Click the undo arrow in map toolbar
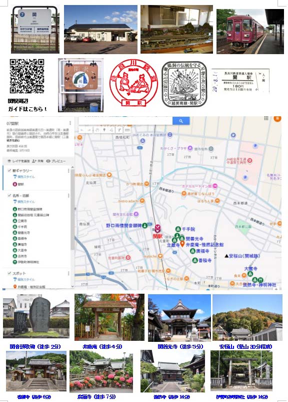 coord(82,130)
